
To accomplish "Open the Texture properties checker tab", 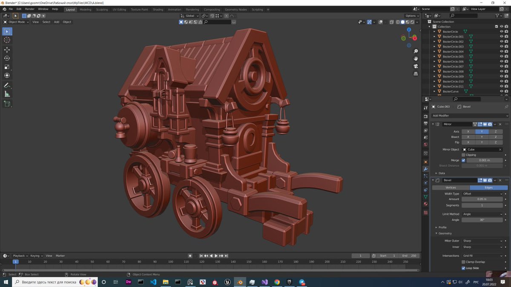I will (x=425, y=212).
